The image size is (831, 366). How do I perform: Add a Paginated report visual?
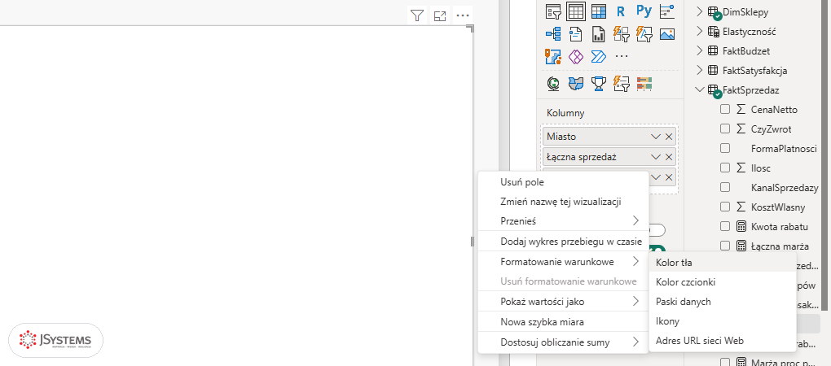tap(598, 34)
